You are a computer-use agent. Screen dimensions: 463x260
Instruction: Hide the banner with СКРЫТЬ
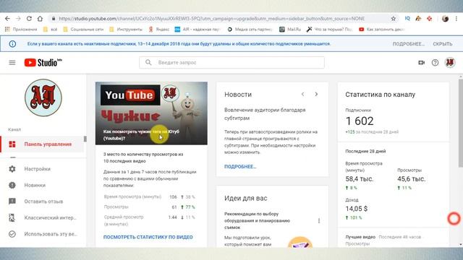[x=442, y=44]
